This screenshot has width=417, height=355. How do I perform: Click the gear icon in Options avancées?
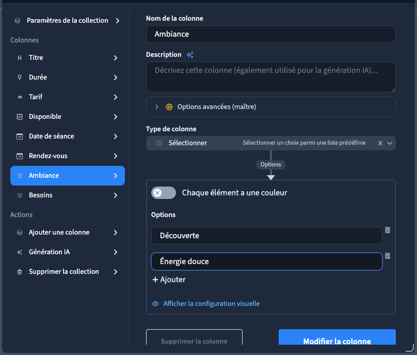click(169, 107)
